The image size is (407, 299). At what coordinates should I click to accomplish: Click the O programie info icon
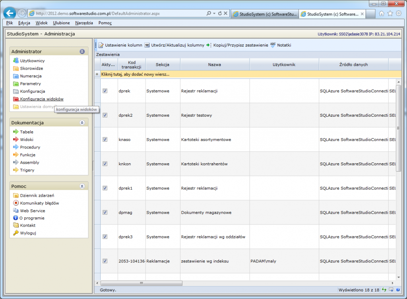(x=16, y=218)
